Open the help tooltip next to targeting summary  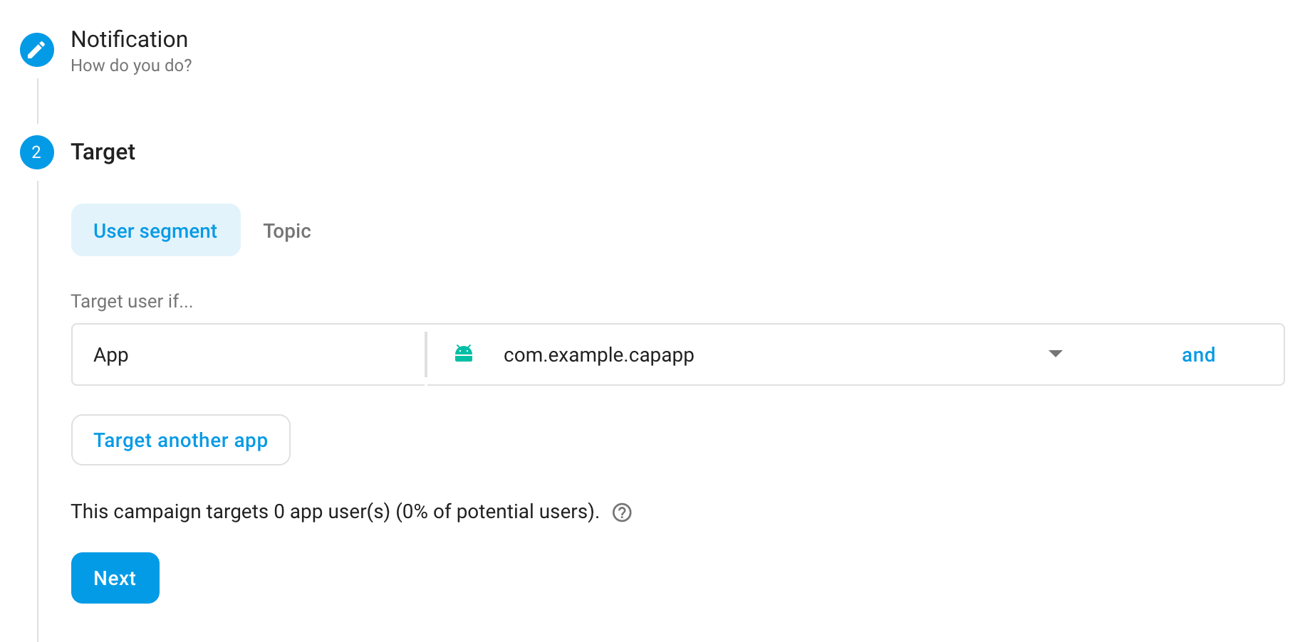[620, 512]
